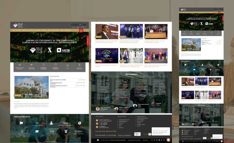Open the "7th AUE Student Research Competition" event

(56, 83)
